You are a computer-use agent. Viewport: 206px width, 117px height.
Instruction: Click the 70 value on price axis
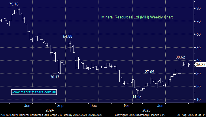coord(199,21)
